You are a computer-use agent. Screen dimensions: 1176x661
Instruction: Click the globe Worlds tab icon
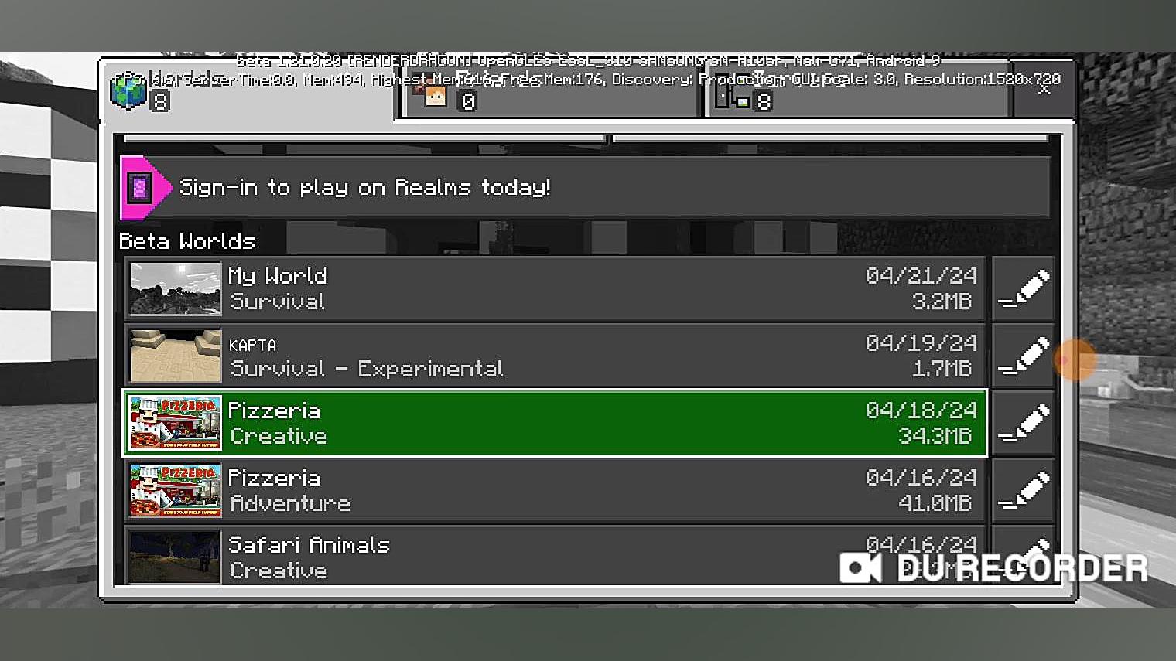click(x=128, y=91)
